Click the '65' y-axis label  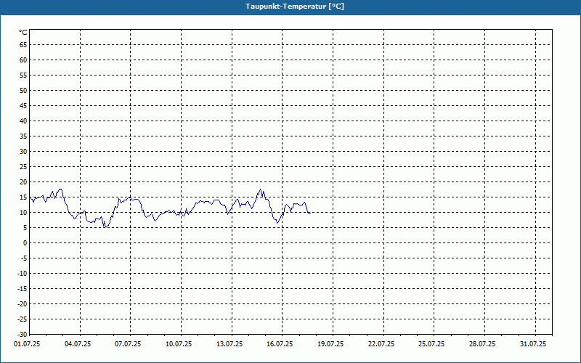click(x=23, y=45)
